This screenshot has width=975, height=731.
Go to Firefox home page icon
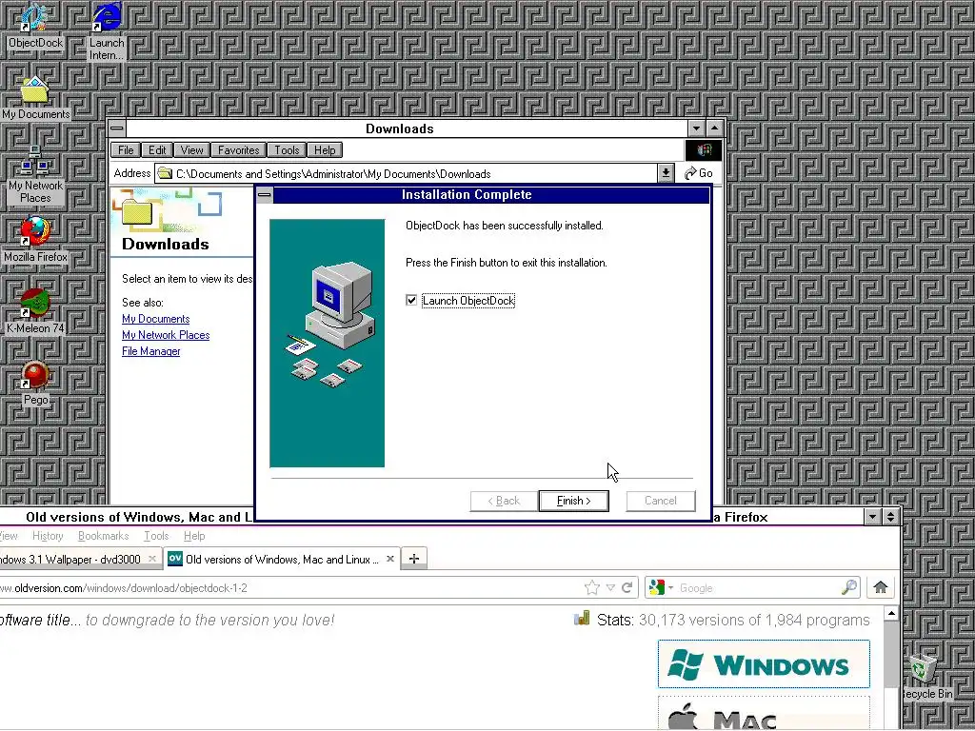point(880,587)
